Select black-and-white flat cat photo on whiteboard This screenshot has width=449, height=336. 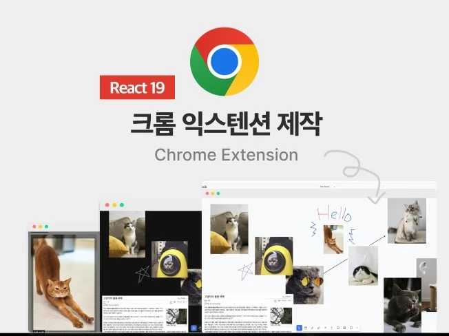click(363, 266)
